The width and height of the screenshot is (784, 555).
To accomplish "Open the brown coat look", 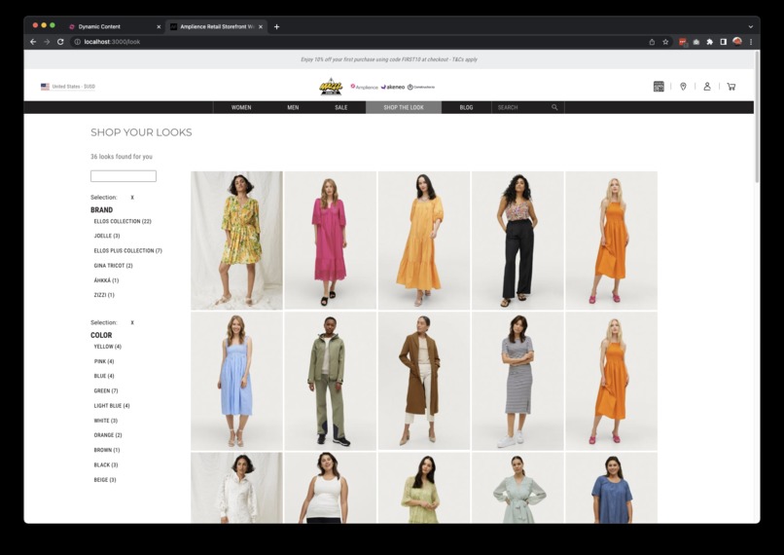I will [x=424, y=382].
